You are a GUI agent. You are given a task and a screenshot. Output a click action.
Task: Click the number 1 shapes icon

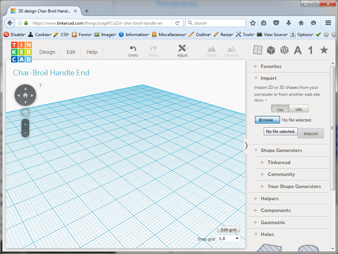[x=311, y=50]
